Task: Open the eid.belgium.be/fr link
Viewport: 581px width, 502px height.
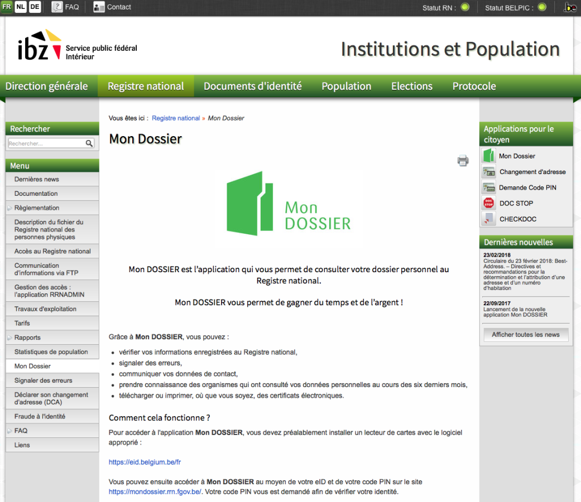Action: (145, 462)
